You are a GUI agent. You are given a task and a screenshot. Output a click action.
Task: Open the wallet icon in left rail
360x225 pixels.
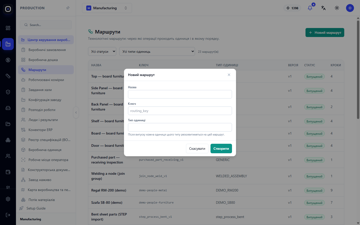[x=8, y=172]
